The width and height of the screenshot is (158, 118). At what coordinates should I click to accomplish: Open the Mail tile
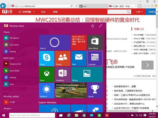click(79, 58)
